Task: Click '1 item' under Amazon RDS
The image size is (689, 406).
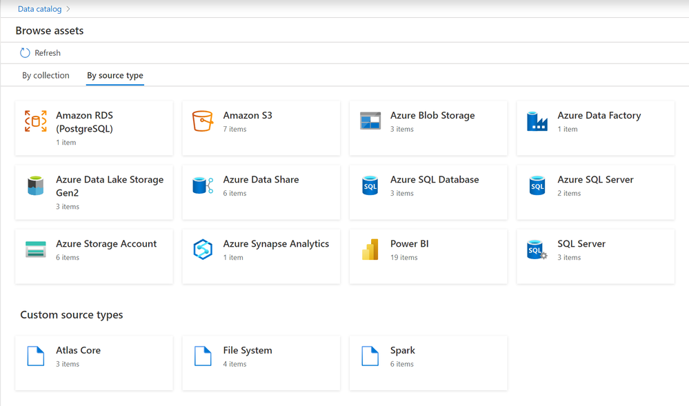Action: coord(66,143)
